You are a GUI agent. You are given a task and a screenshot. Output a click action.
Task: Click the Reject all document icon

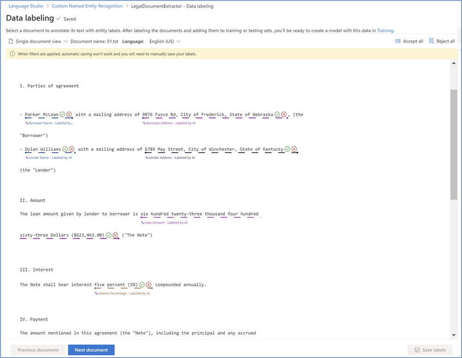[431, 41]
